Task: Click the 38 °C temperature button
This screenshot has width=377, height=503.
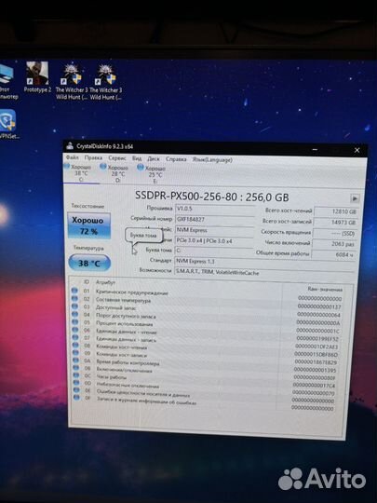Action: [x=89, y=263]
